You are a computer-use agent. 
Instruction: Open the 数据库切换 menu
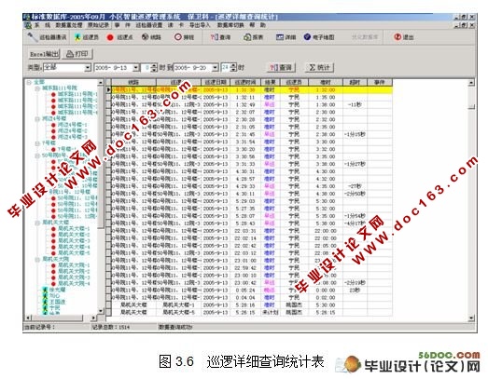[x=230, y=25]
